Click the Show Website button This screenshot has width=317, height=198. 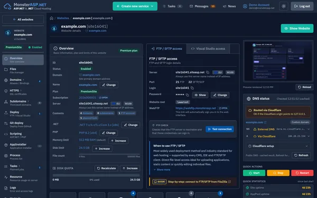click(297, 29)
